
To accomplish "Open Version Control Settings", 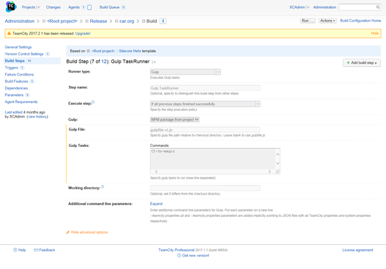I will 24,54.
